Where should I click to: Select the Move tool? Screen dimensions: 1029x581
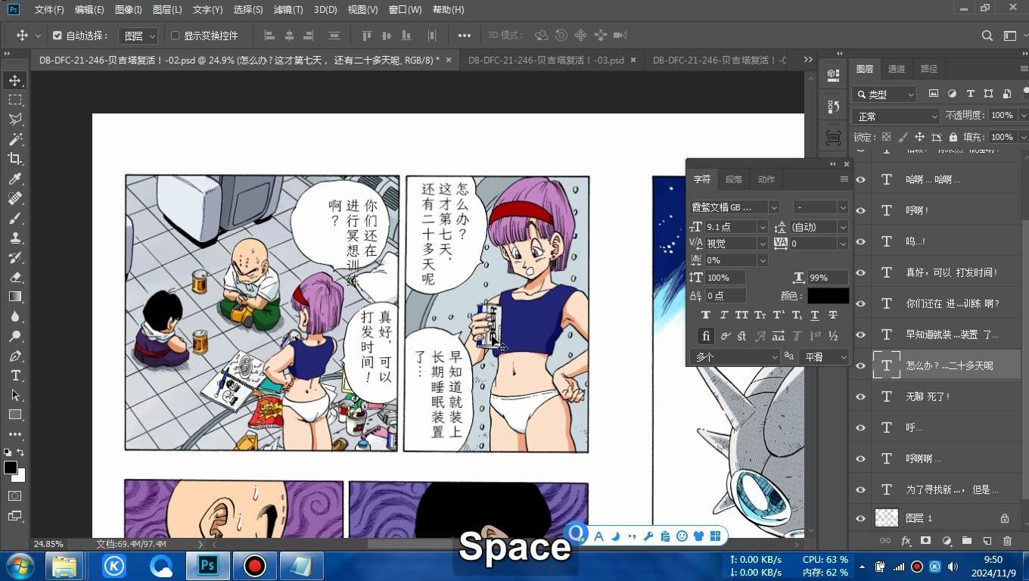click(15, 80)
